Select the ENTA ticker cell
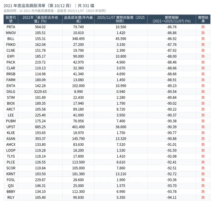Screen dimensions: 214x204 (11, 86)
